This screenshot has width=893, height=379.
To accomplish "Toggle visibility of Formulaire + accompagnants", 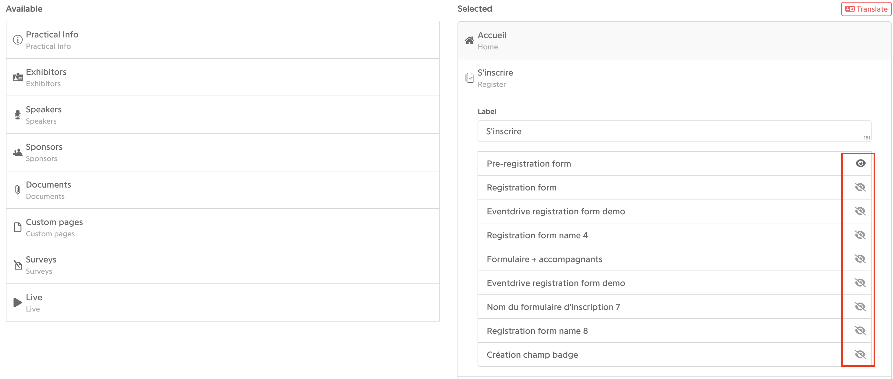I will (860, 259).
